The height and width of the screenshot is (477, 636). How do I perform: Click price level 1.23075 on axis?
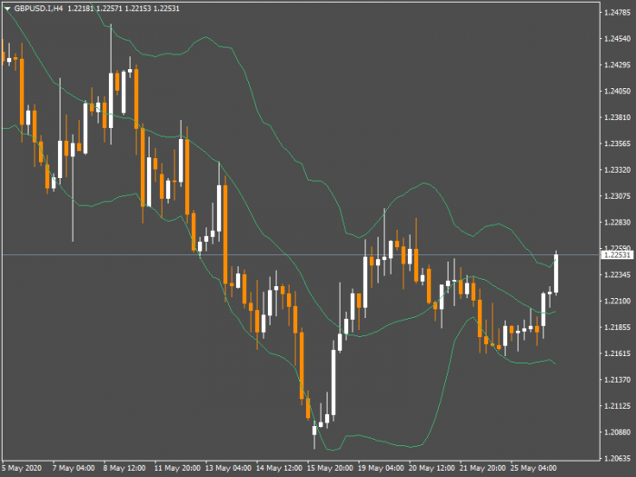pos(617,196)
